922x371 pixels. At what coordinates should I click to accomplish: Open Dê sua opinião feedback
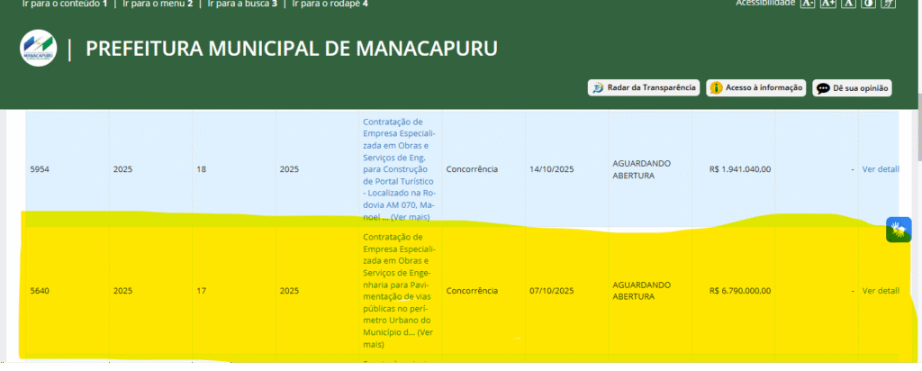click(852, 87)
